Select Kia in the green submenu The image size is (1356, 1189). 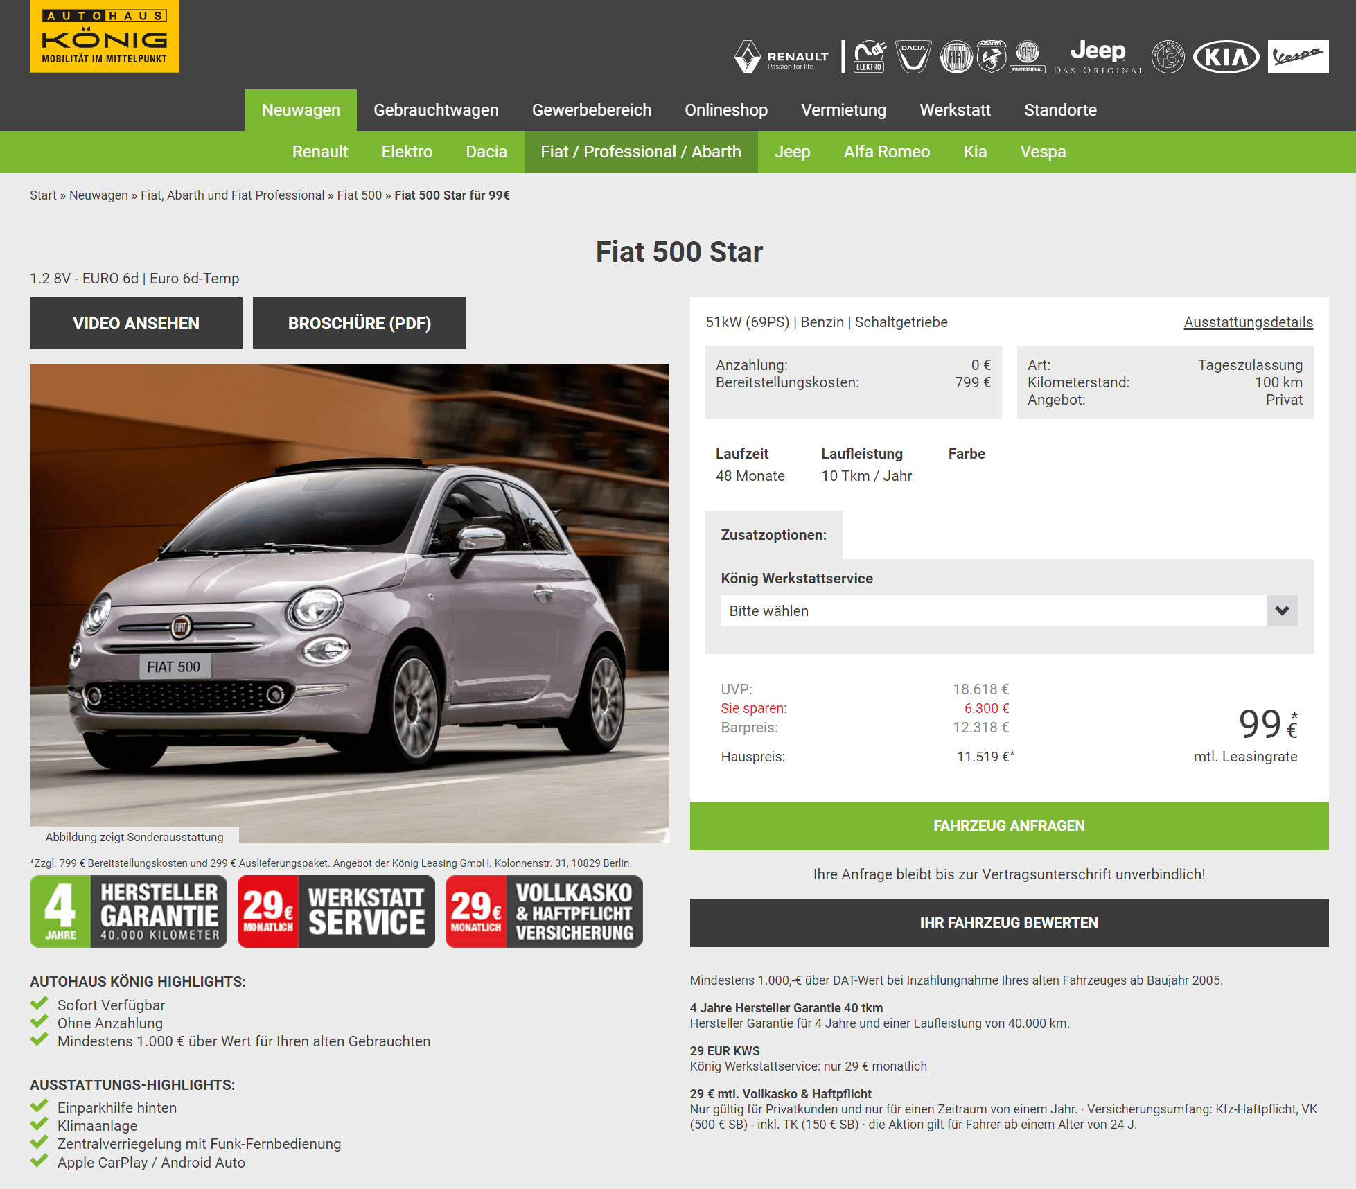pyautogui.click(x=975, y=152)
